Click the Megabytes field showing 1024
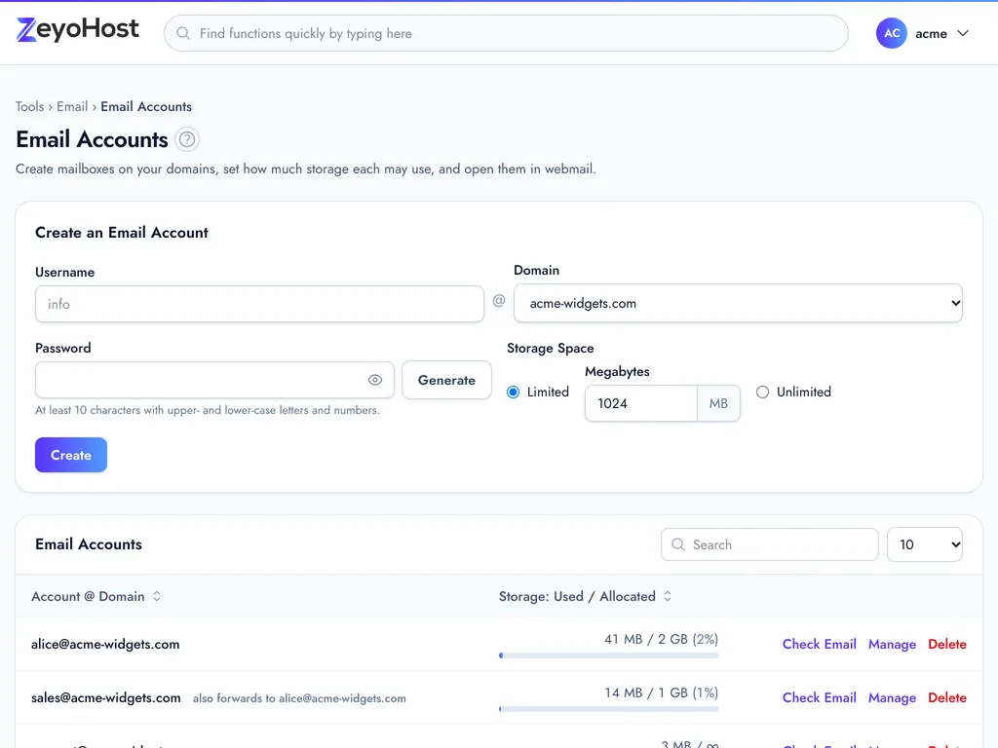 (x=641, y=403)
